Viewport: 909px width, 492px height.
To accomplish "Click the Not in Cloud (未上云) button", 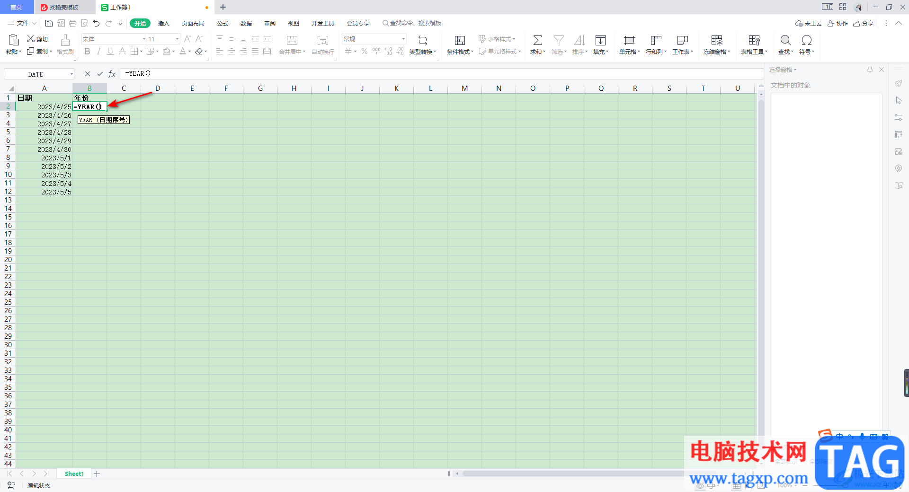I will (809, 23).
